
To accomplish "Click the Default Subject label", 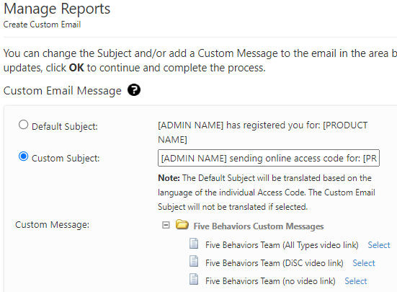I will (65, 126).
